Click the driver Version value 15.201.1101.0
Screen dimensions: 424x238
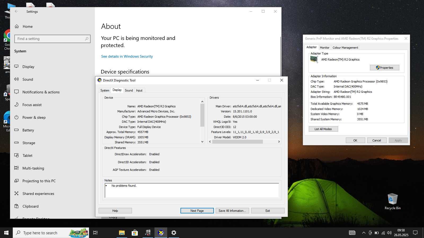tap(242, 111)
